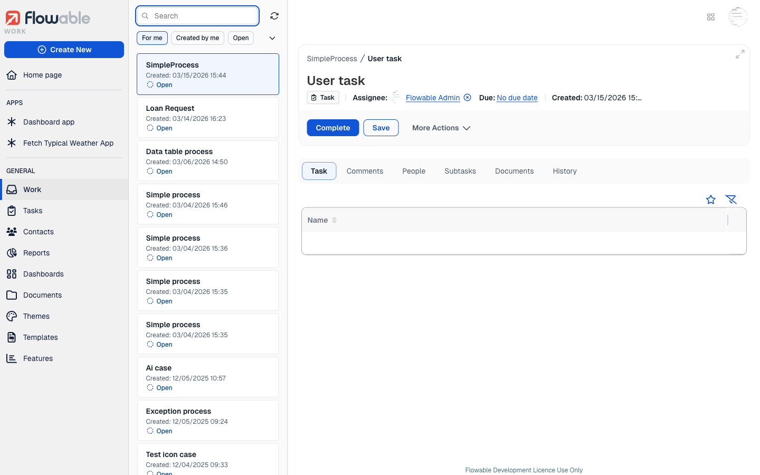
Task: Expand More Actions dropdown
Action: 441,128
